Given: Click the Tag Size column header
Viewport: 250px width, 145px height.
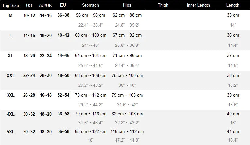Looking at the screenshot, I should click(10, 5).
